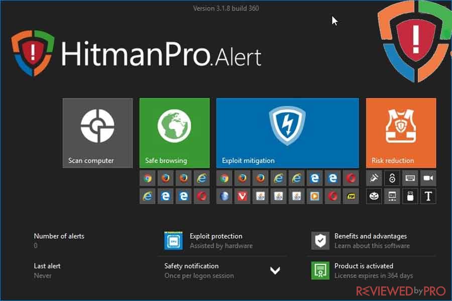Select the letter T font icon
452x301 pixels.
coord(428,196)
